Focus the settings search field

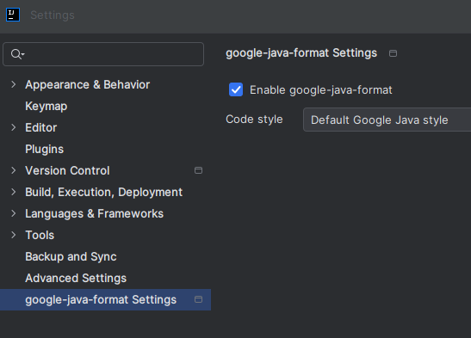click(103, 54)
